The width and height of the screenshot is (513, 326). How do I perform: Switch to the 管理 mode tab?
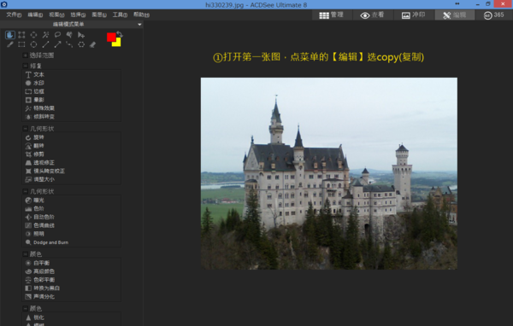[x=332, y=15]
